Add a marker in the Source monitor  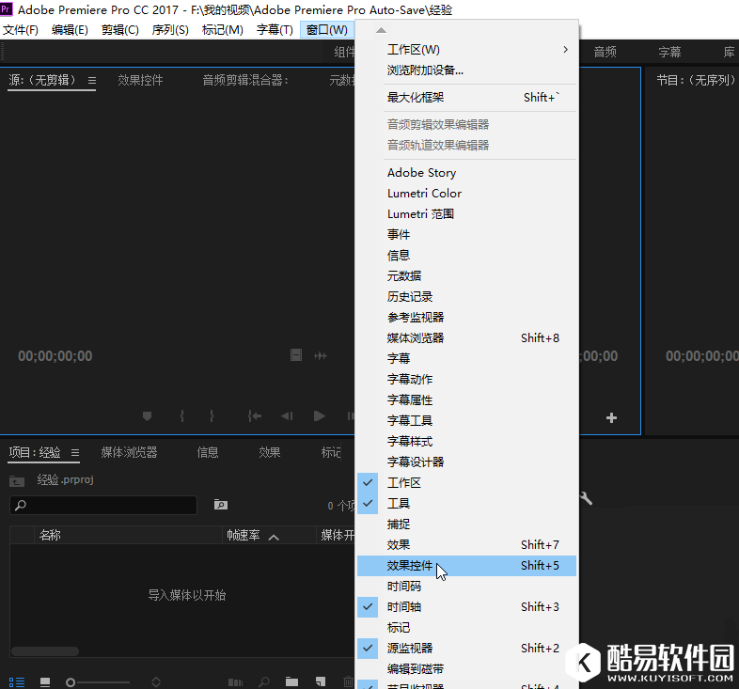[147, 416]
